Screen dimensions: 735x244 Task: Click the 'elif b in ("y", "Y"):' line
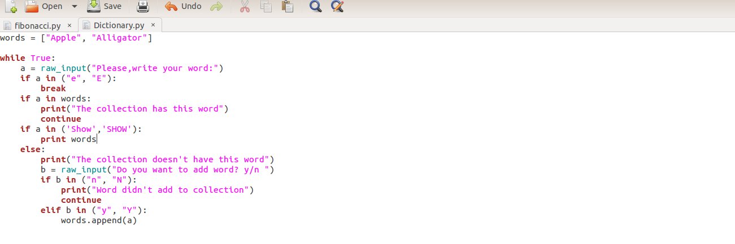coord(94,210)
